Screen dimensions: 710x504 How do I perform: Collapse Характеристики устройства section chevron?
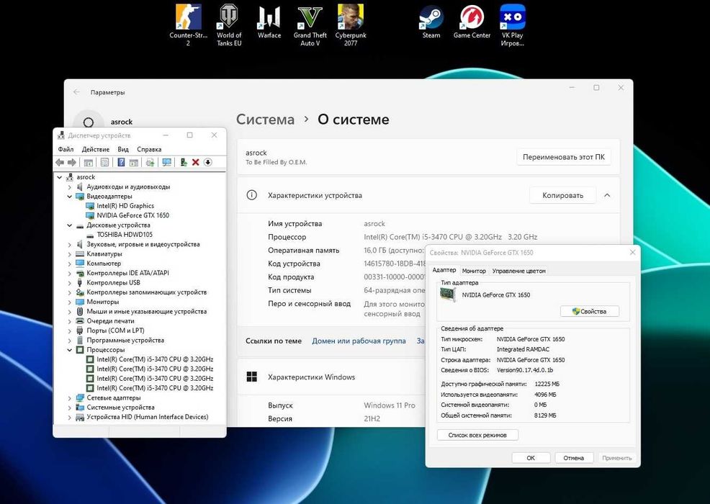[x=607, y=195]
